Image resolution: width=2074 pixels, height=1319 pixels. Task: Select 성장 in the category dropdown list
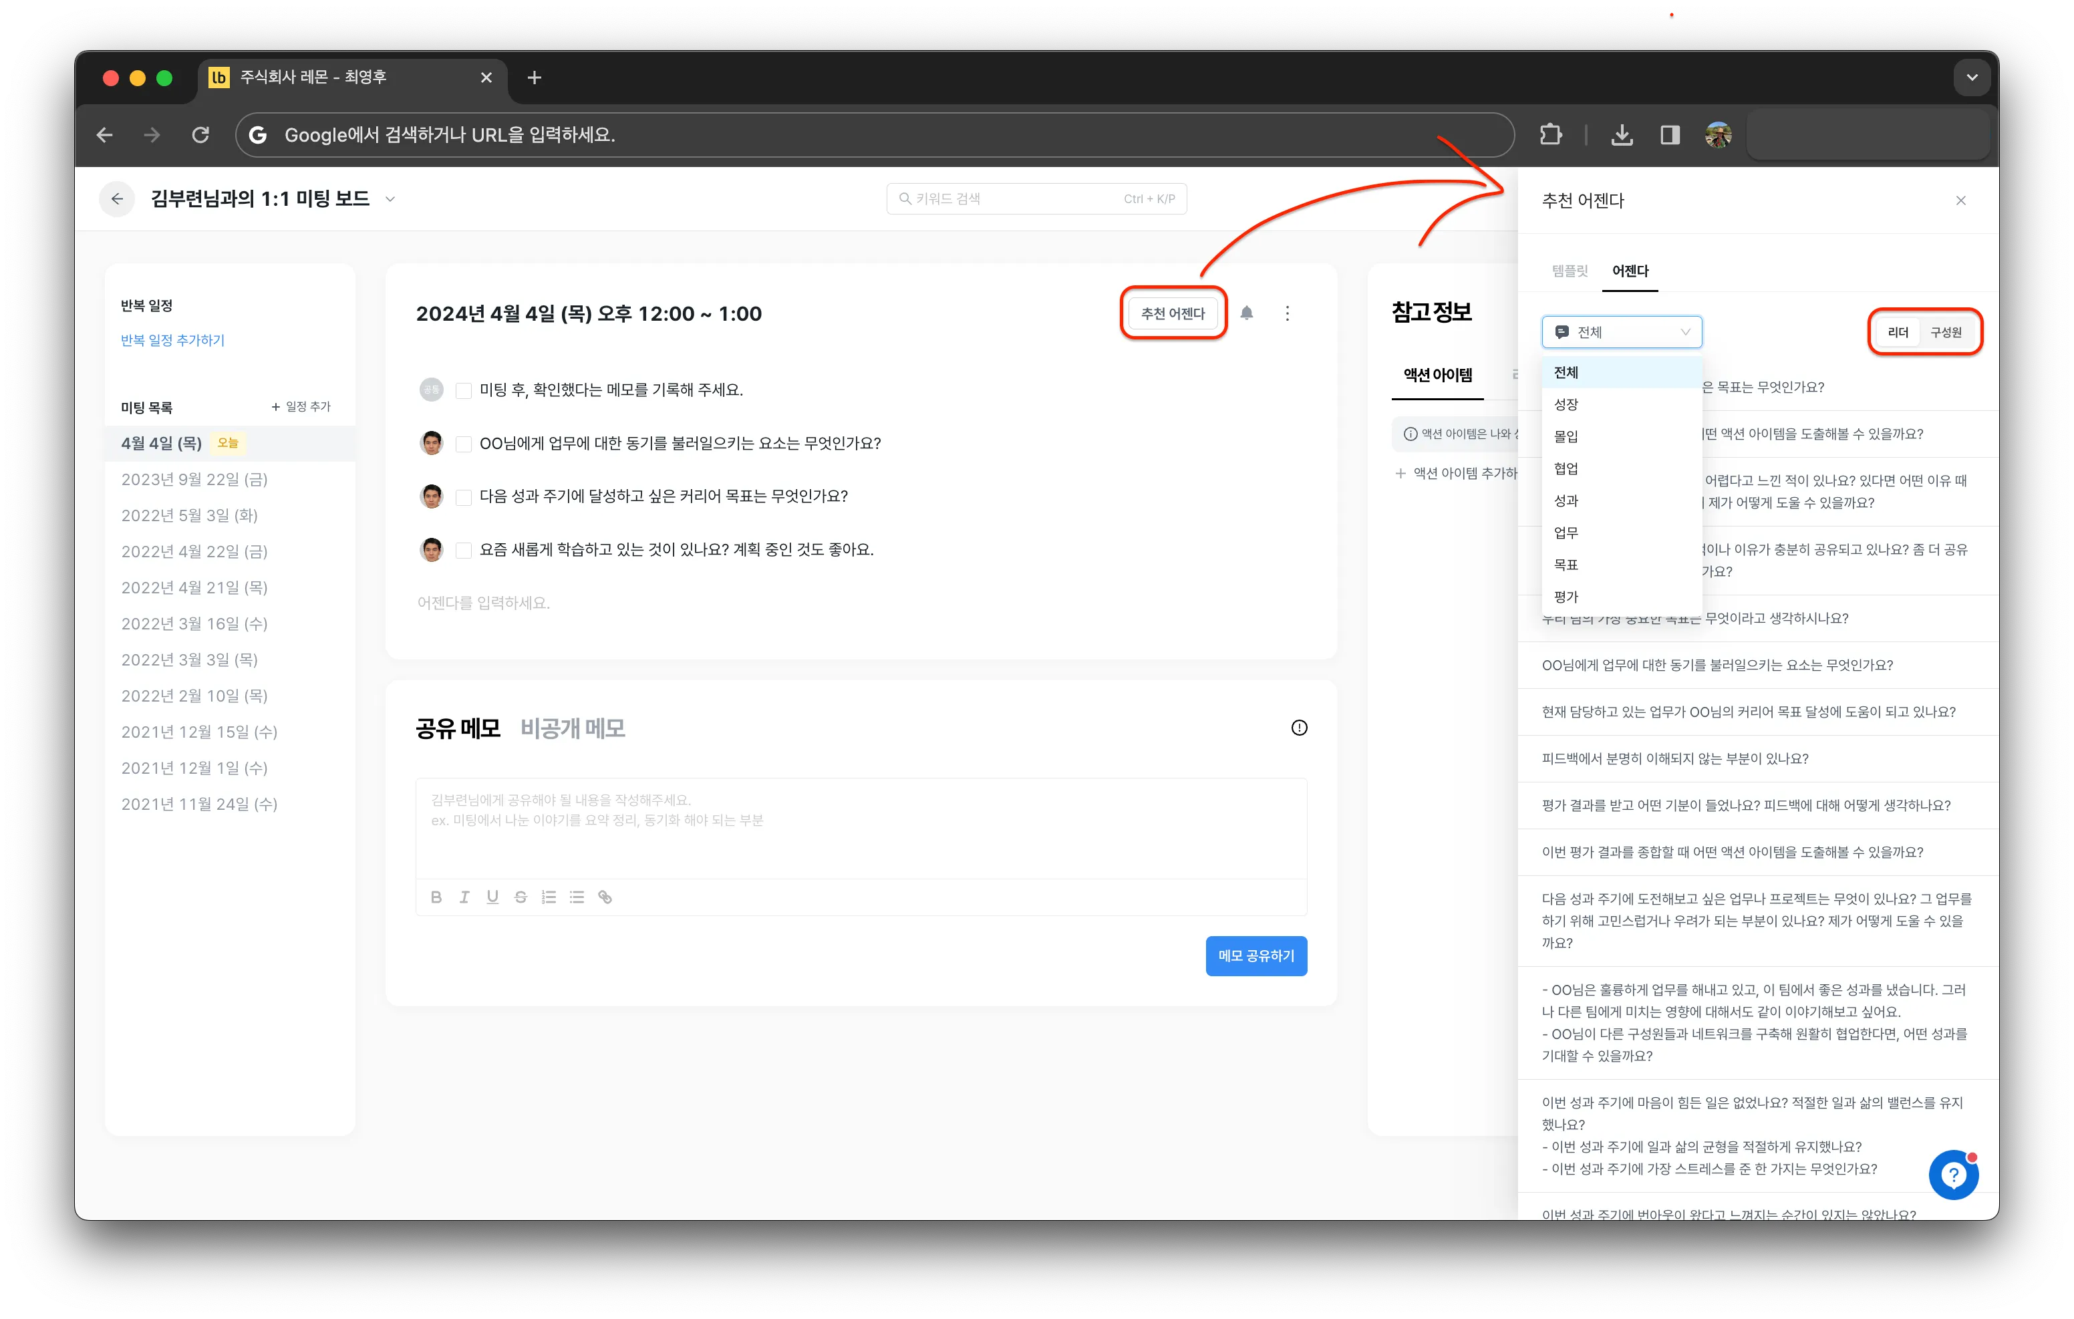click(x=1622, y=405)
